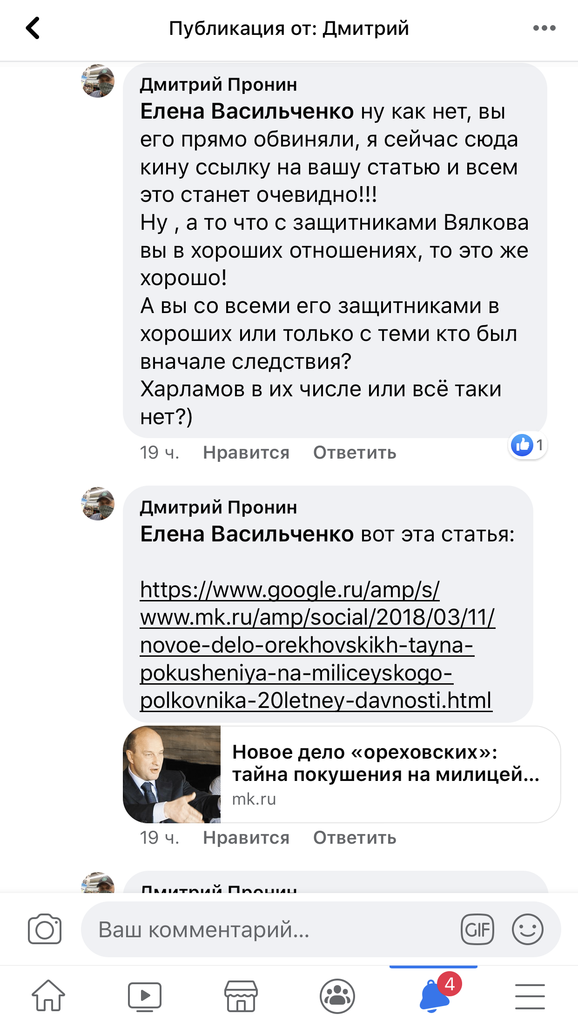Open the mentioned Елена Васильченко profile
Image resolution: width=578 pixels, height=1027 pixels.
(x=247, y=112)
